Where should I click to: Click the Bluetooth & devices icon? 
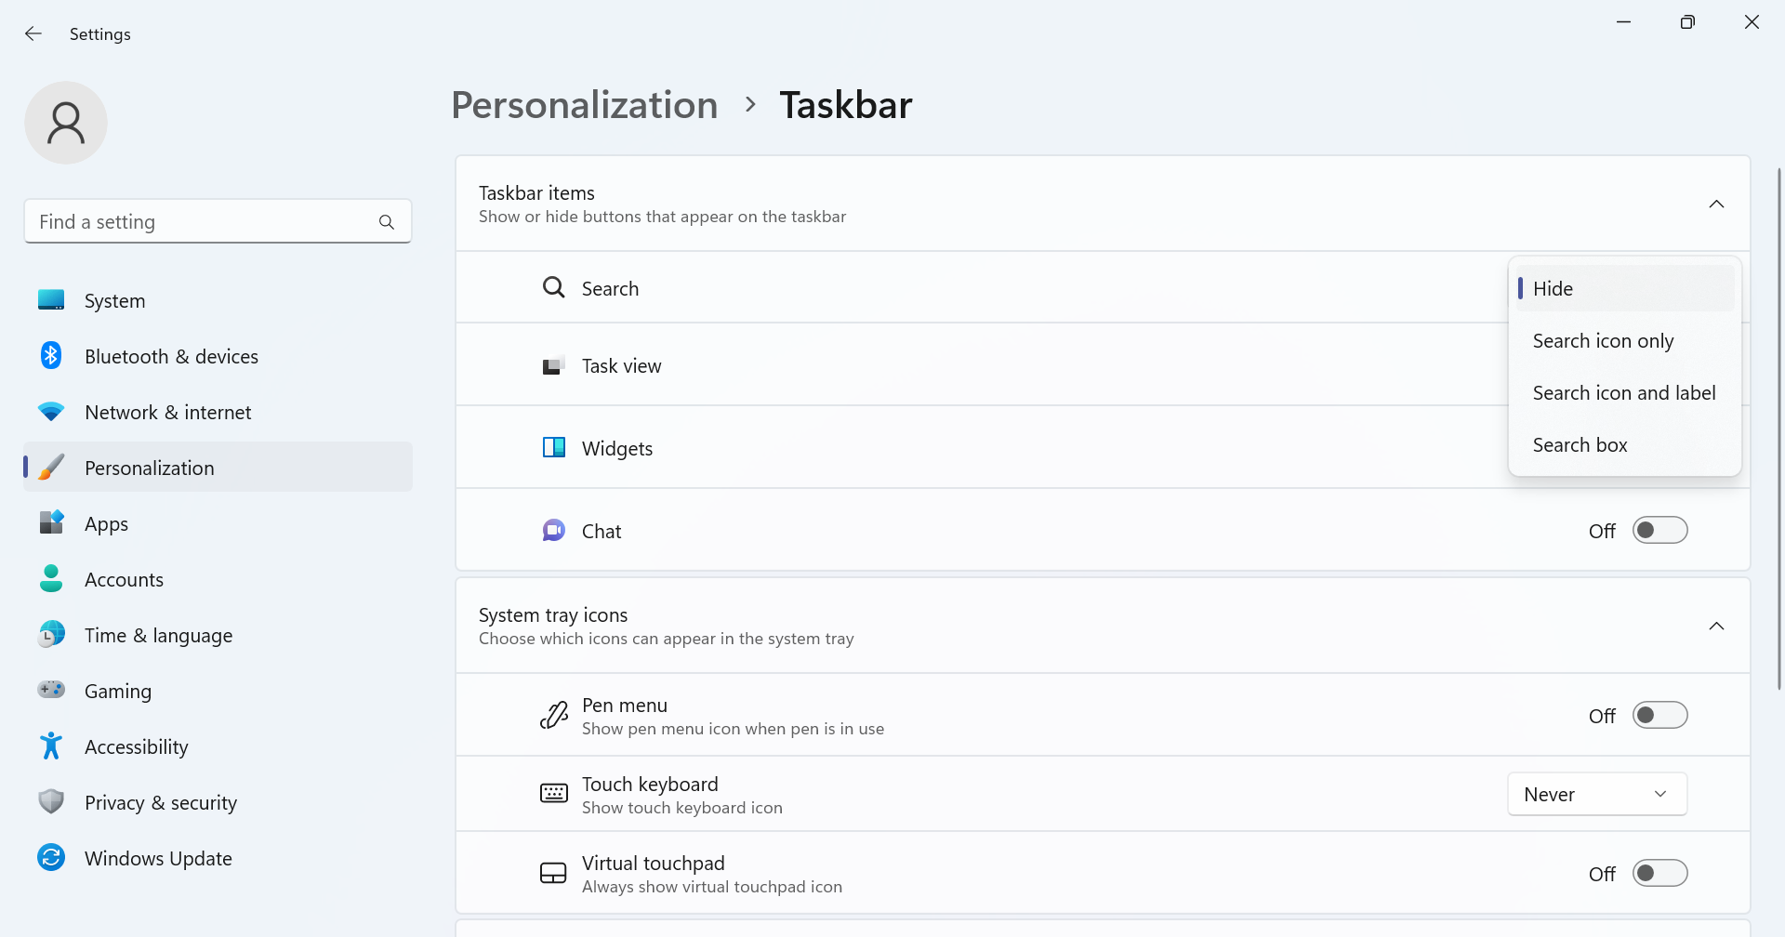click(51, 356)
